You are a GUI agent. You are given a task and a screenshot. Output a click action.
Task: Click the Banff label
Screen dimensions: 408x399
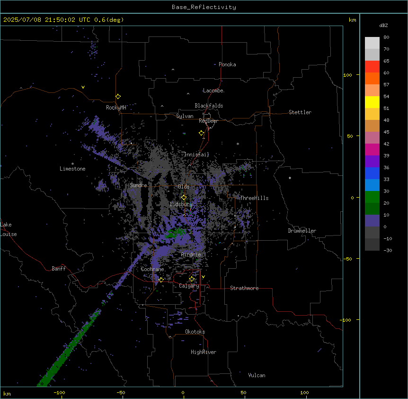pos(59,269)
